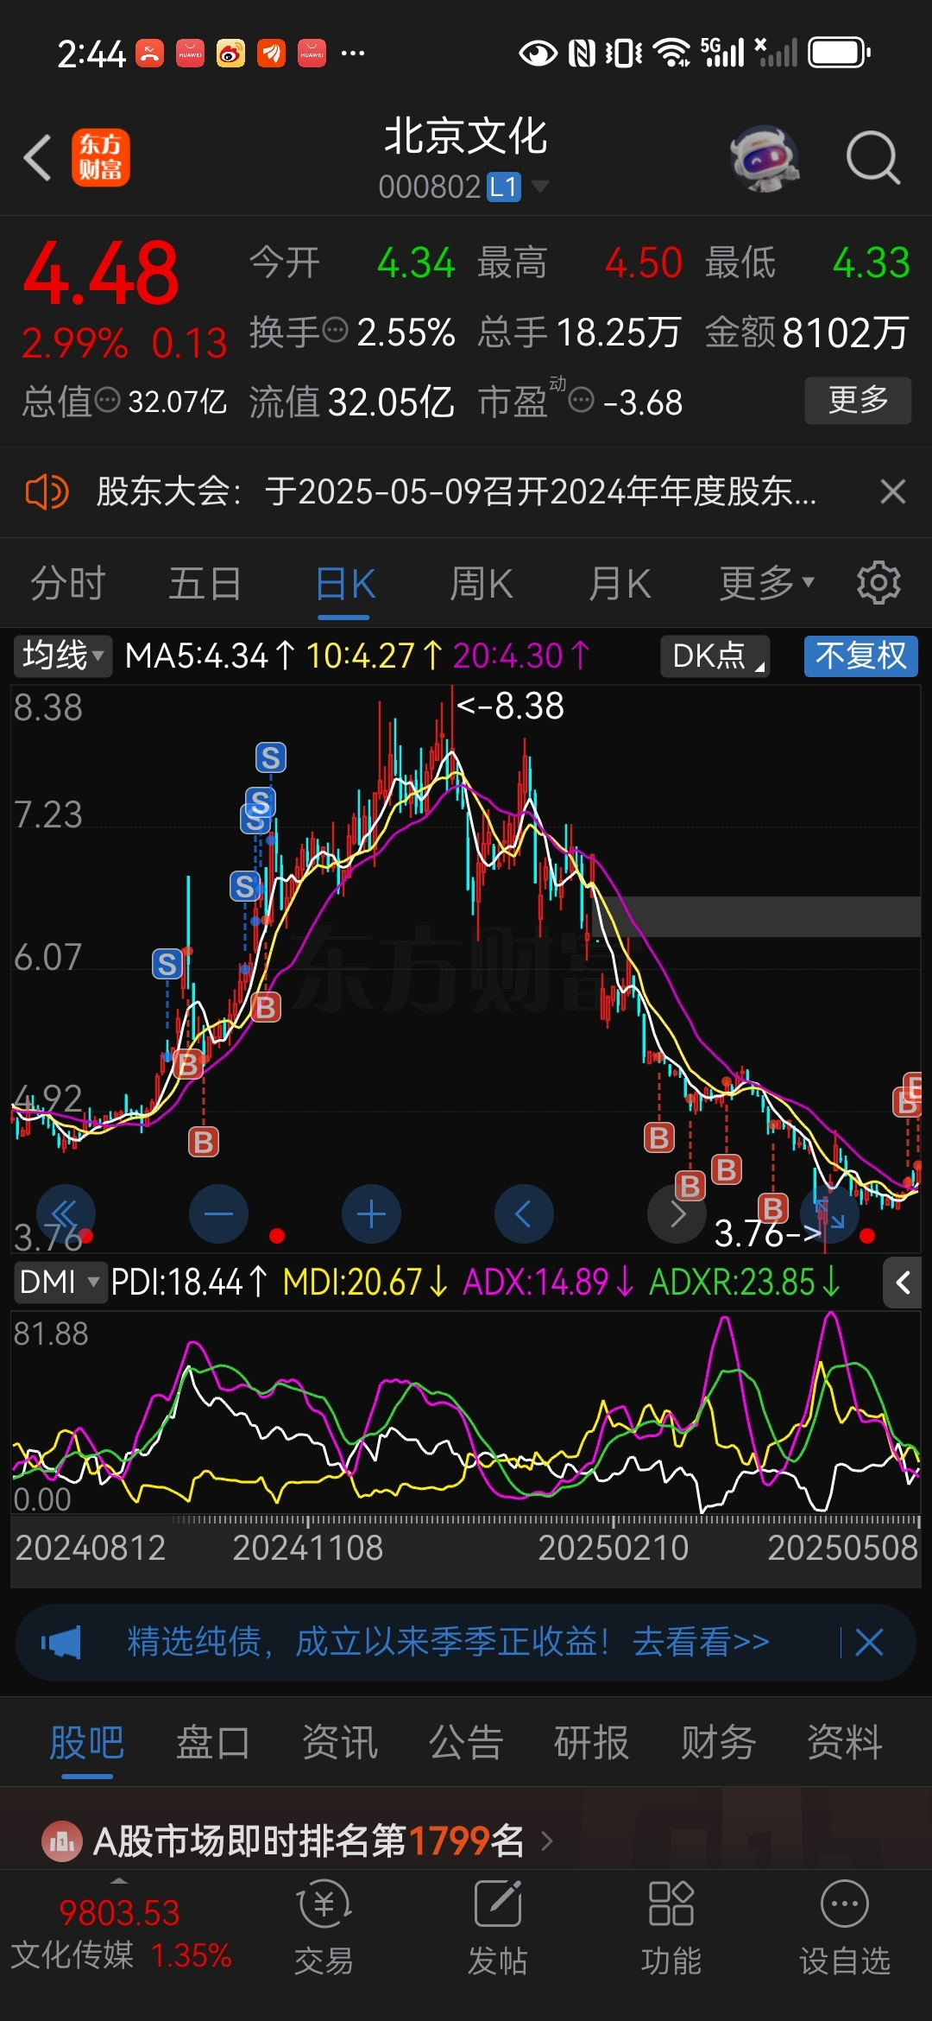Open chart settings gear icon
The height and width of the screenshot is (2021, 932).
pyautogui.click(x=878, y=583)
